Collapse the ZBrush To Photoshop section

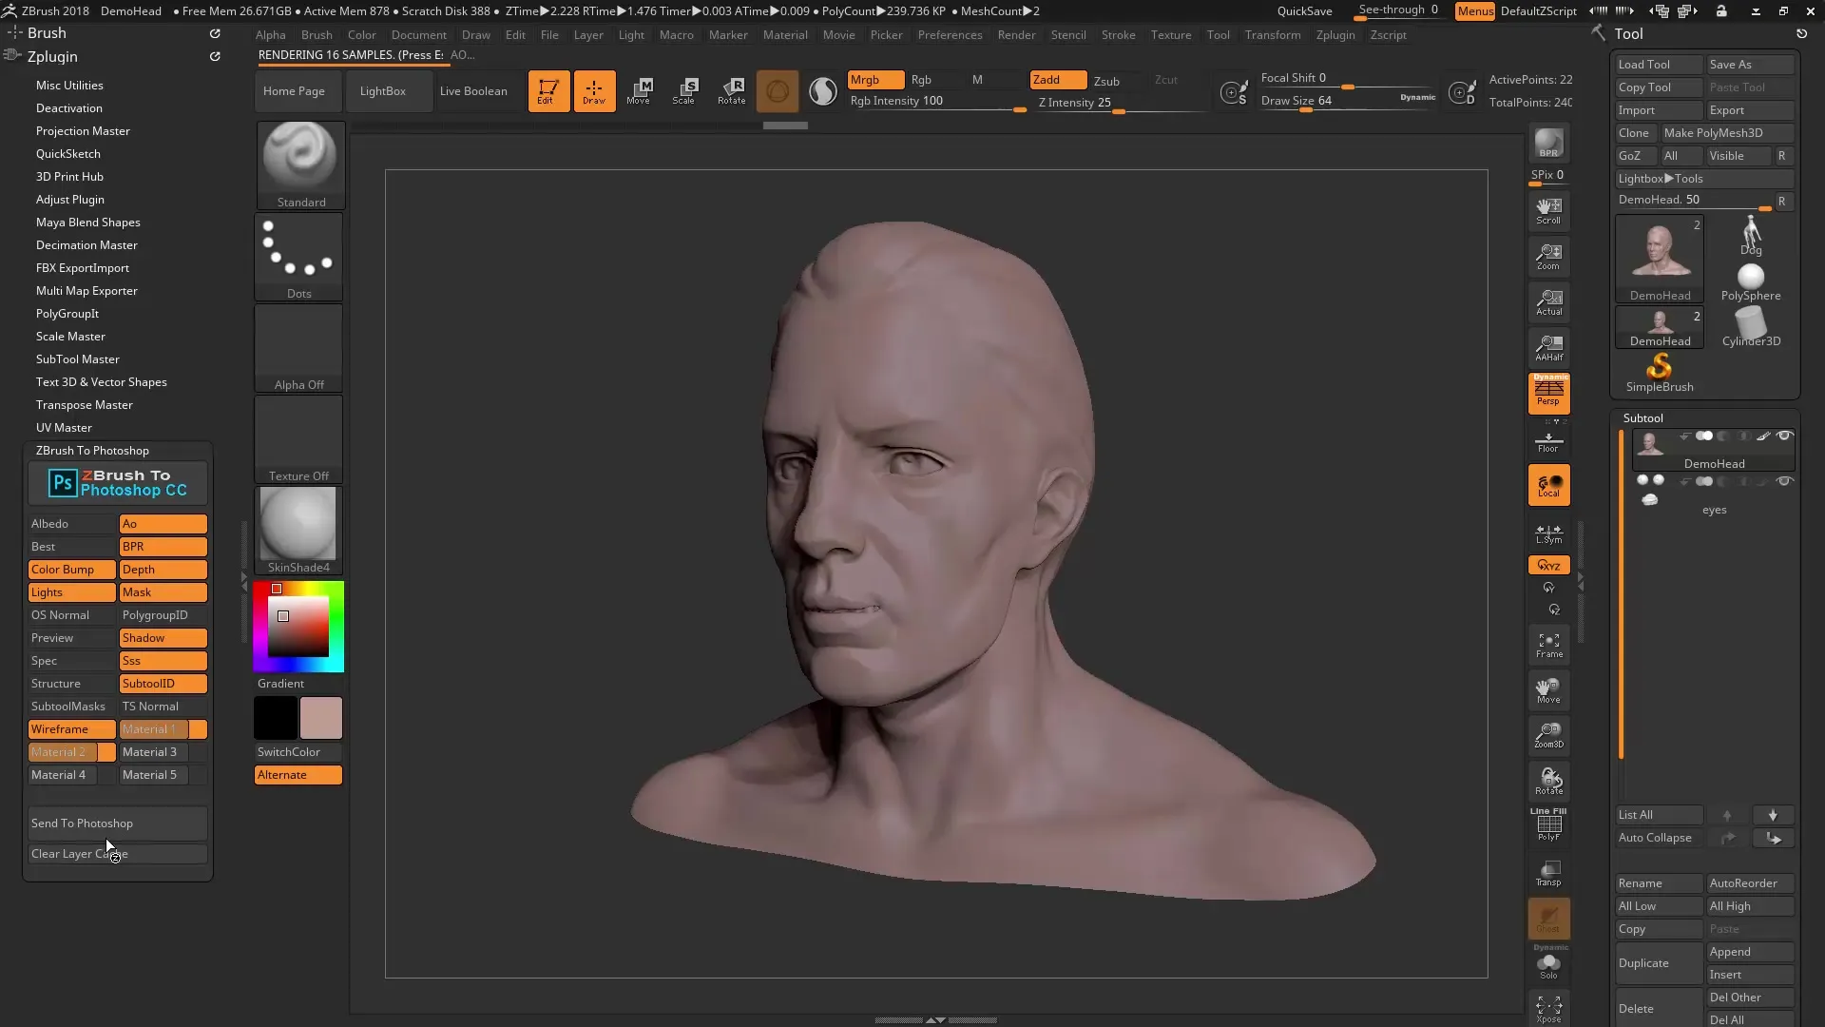[92, 451]
